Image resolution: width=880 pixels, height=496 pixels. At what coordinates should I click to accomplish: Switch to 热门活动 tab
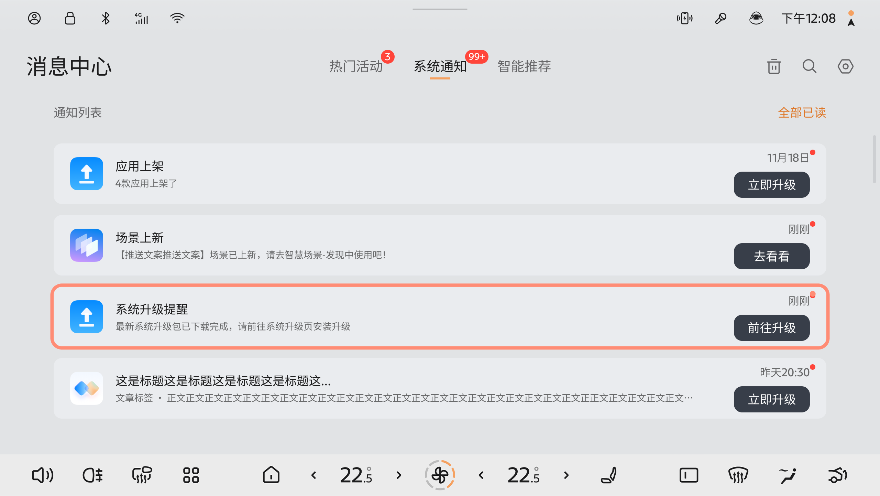point(356,66)
